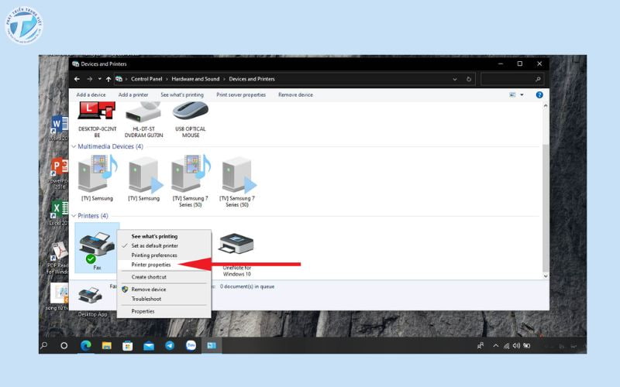Select the HL-DT-ST DVDRAM drive icon
The height and width of the screenshot is (387, 620).
[x=143, y=114]
